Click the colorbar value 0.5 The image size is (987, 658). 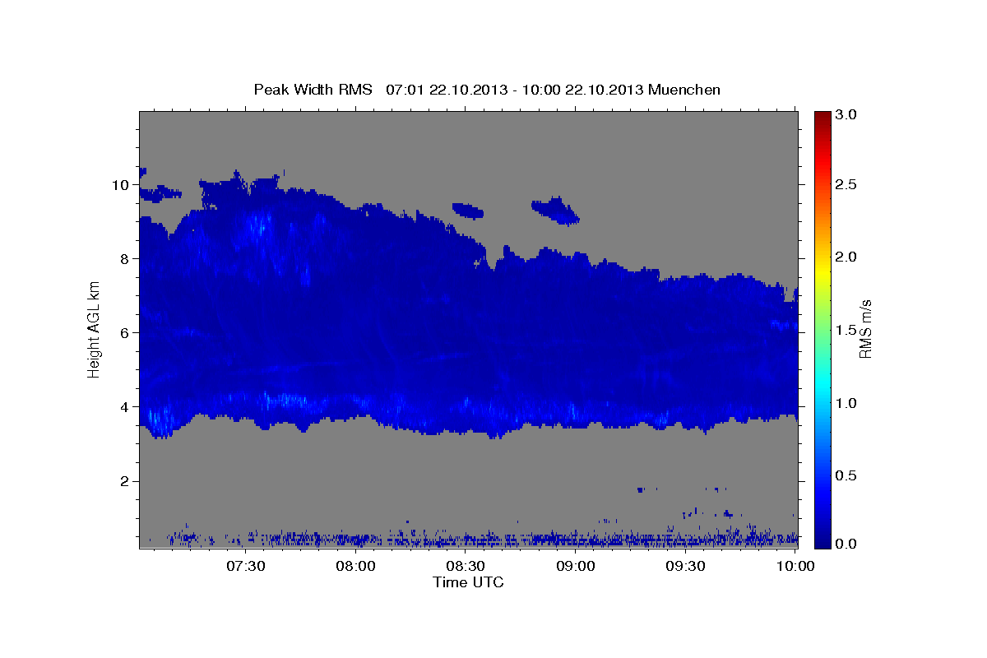point(847,475)
